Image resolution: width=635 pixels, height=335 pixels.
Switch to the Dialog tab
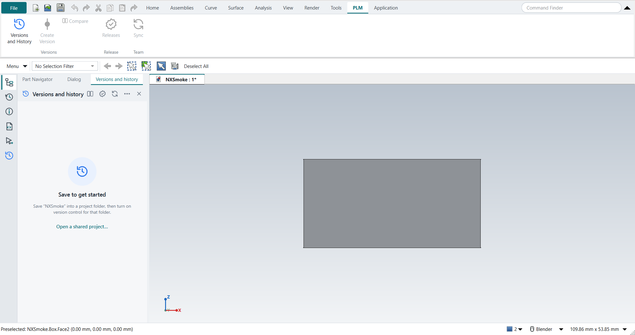tap(74, 79)
